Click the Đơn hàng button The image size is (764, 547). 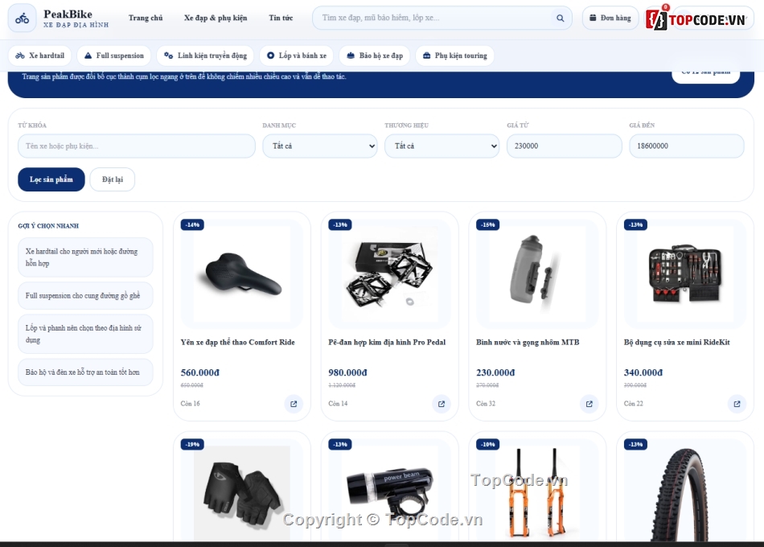tap(610, 18)
